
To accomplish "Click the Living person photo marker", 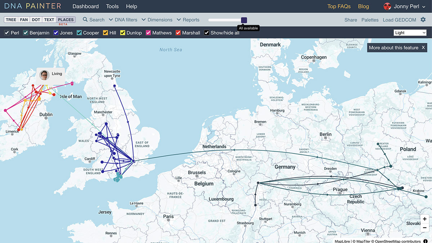I will click(x=45, y=75).
